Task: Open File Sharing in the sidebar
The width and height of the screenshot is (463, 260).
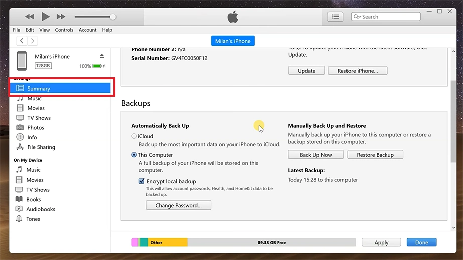Action: (x=41, y=147)
